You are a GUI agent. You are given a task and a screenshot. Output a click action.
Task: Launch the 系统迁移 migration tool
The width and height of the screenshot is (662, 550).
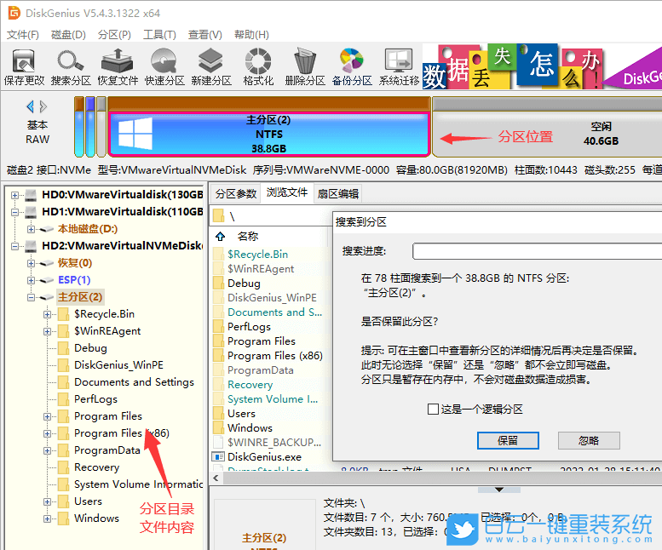point(399,66)
